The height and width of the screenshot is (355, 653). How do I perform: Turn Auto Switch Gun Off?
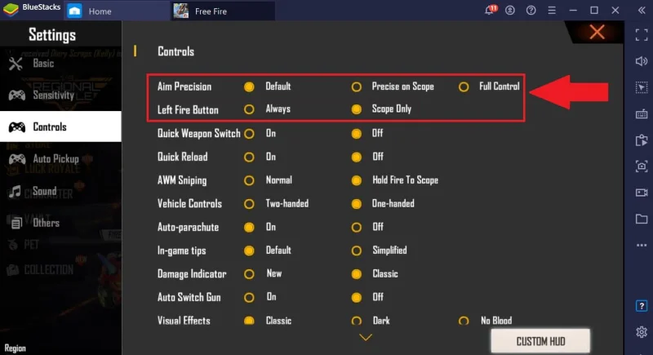tap(357, 298)
